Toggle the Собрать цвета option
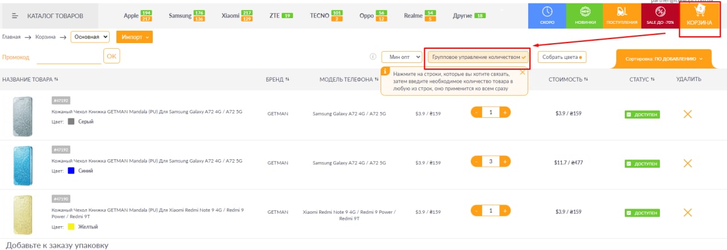The height and width of the screenshot is (250, 727). point(562,57)
